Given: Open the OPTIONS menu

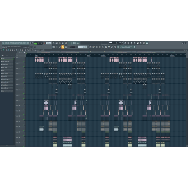Looking at the screenshot, I should 20,43.
